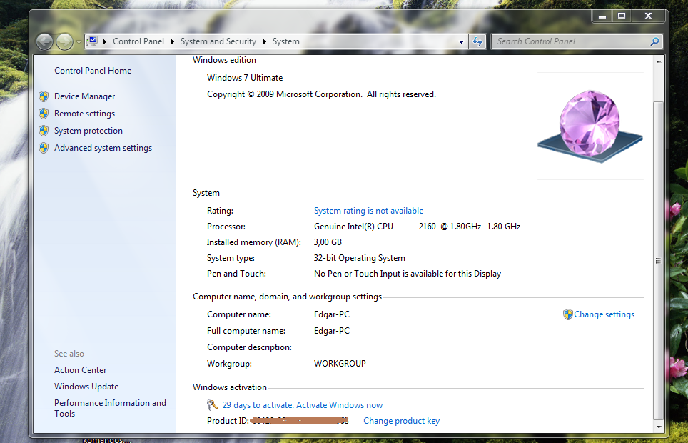Image resolution: width=688 pixels, height=443 pixels.
Task: Click the '3,00 GB' memory value
Action: 328,242
